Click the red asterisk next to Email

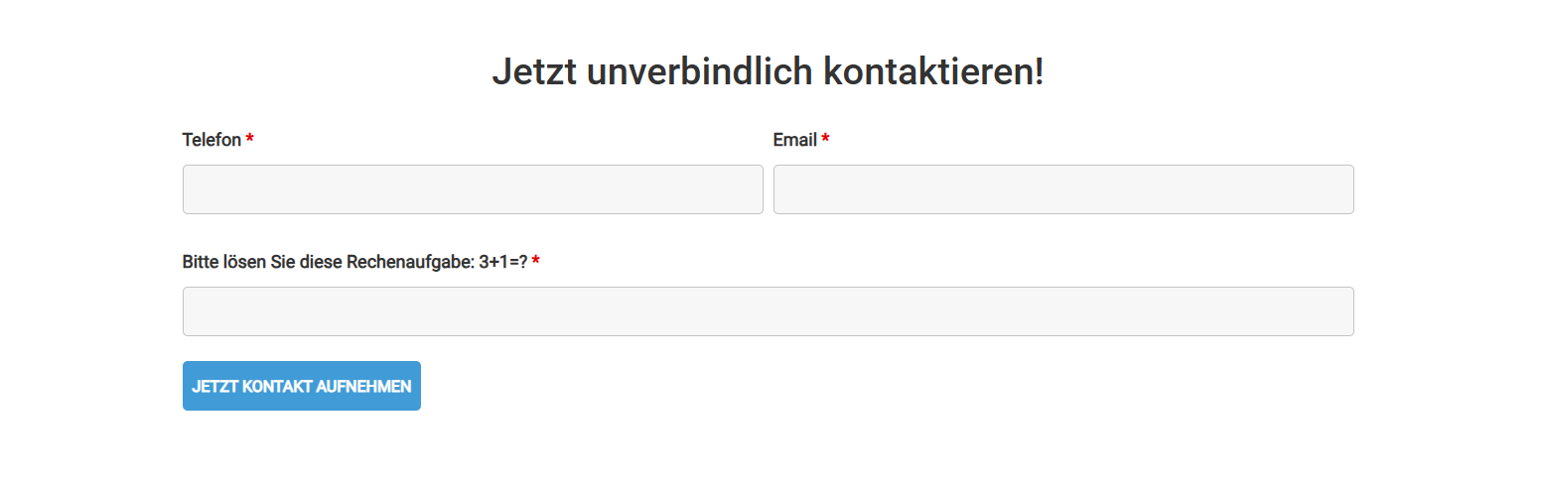point(825,140)
